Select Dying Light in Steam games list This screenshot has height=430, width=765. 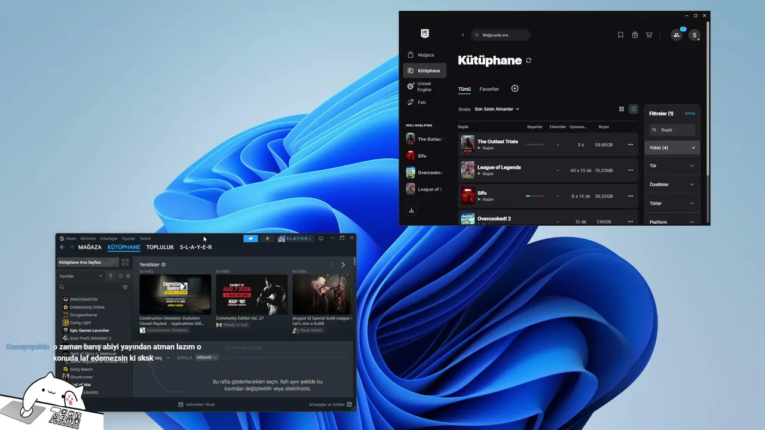coord(80,322)
